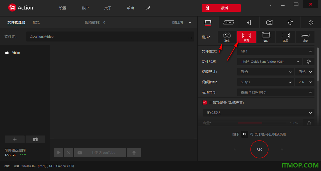
Task: Open the 帐户 menu
Action: [x=85, y=8]
